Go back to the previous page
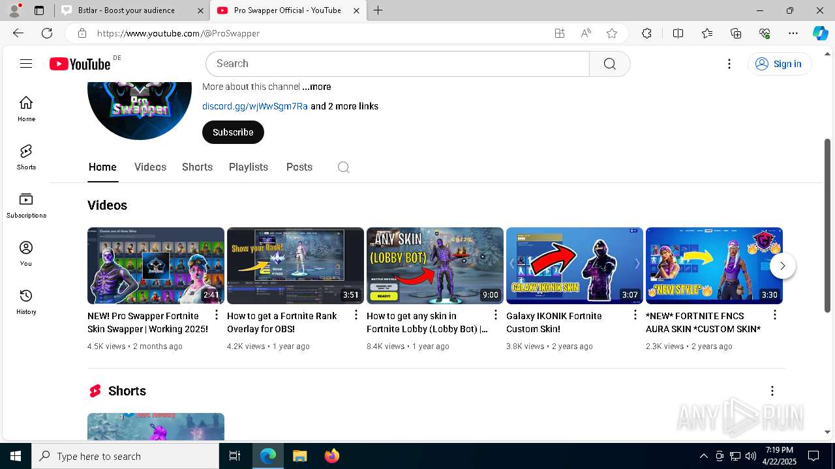The height and width of the screenshot is (469, 835). tap(18, 33)
